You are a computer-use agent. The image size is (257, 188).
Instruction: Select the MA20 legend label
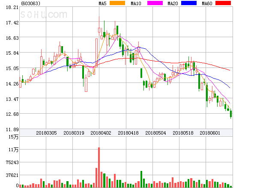coord(173,3)
